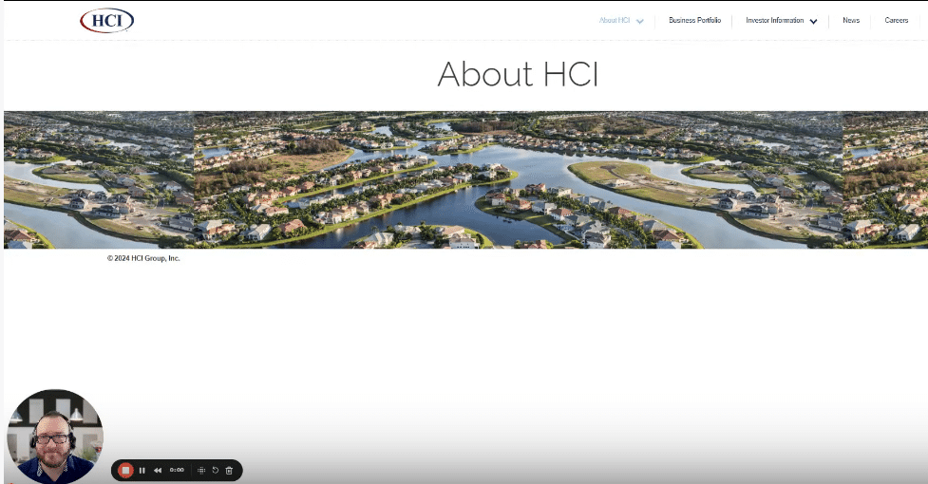Open the Investor Information menu

(x=775, y=20)
